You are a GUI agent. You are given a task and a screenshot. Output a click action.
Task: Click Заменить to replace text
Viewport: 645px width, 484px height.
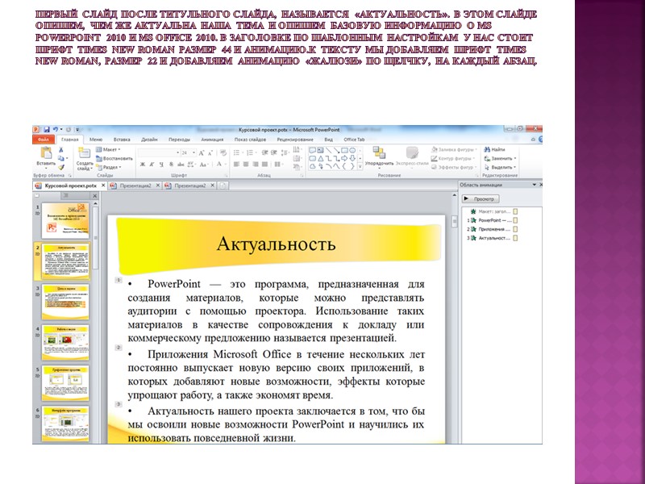pyautogui.click(x=499, y=158)
